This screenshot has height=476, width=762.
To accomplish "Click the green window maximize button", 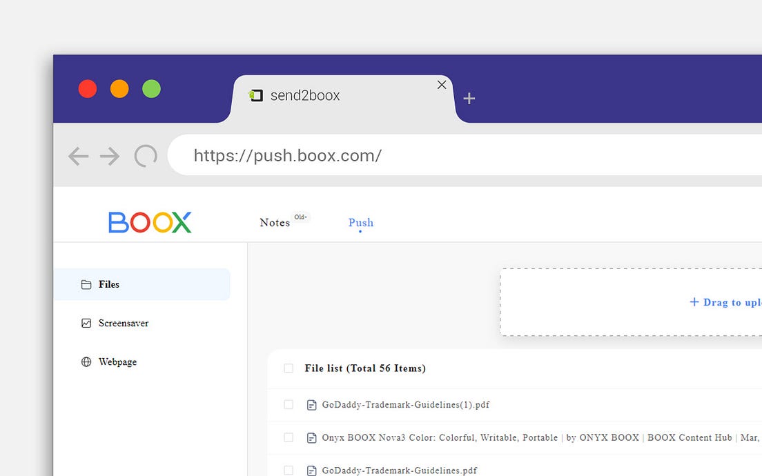I will click(x=152, y=89).
